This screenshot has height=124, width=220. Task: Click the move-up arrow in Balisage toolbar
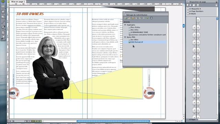[144, 18]
